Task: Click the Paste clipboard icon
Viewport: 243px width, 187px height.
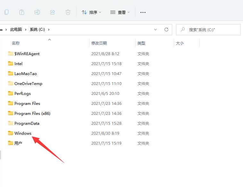Action: (x=22, y=12)
